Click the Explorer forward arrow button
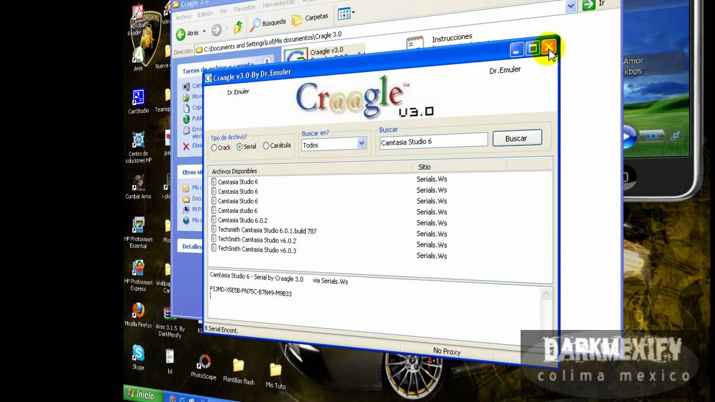The image size is (715, 402). coord(217,30)
